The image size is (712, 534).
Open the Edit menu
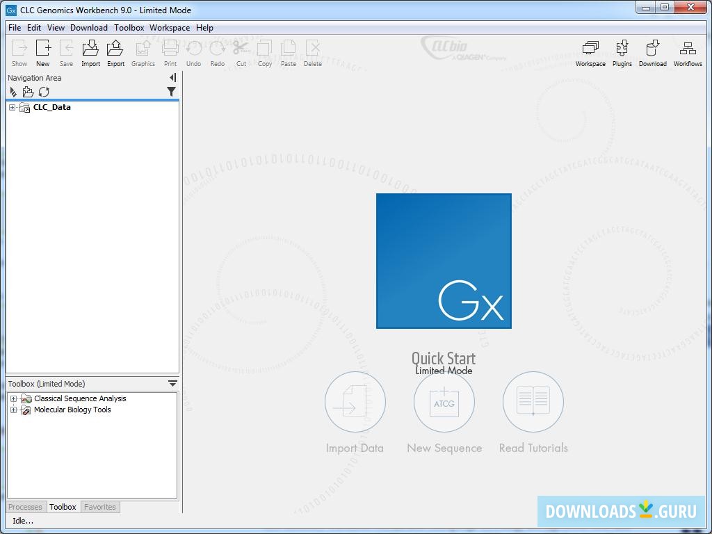point(34,28)
